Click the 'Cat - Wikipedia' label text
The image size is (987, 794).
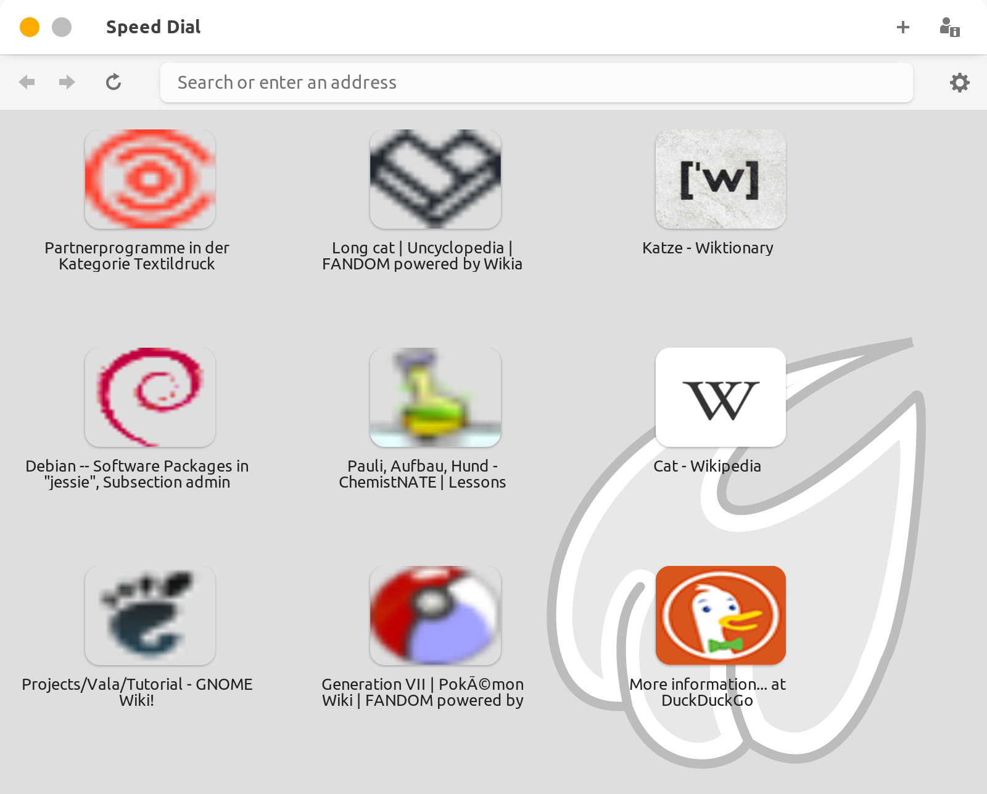(x=707, y=466)
